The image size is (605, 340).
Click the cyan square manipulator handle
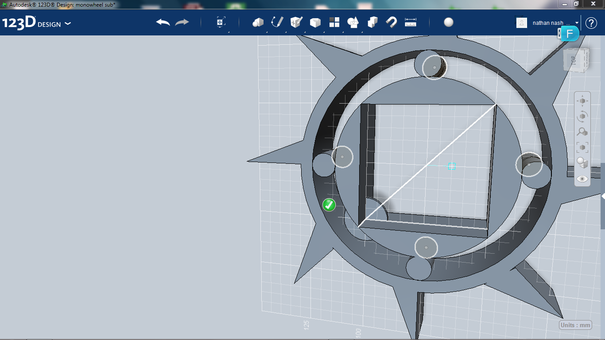pos(451,166)
